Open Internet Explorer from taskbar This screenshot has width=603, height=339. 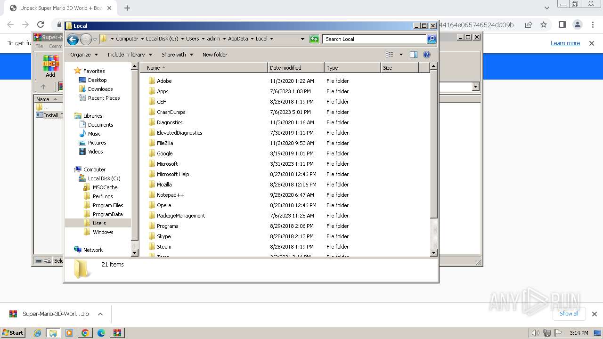click(37, 333)
